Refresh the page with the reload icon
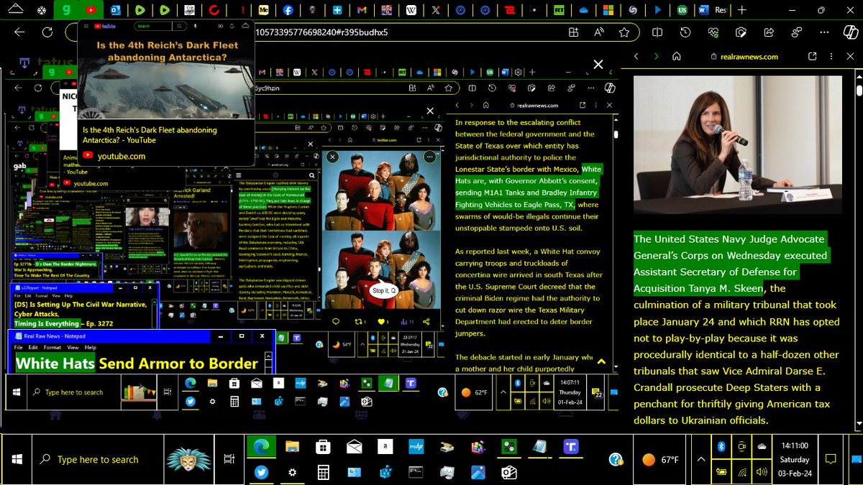 pos(47,32)
